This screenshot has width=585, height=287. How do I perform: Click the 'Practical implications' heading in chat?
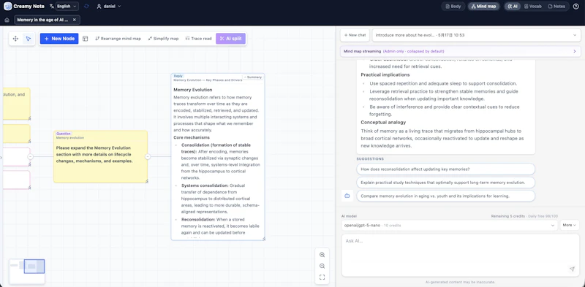tap(385, 75)
